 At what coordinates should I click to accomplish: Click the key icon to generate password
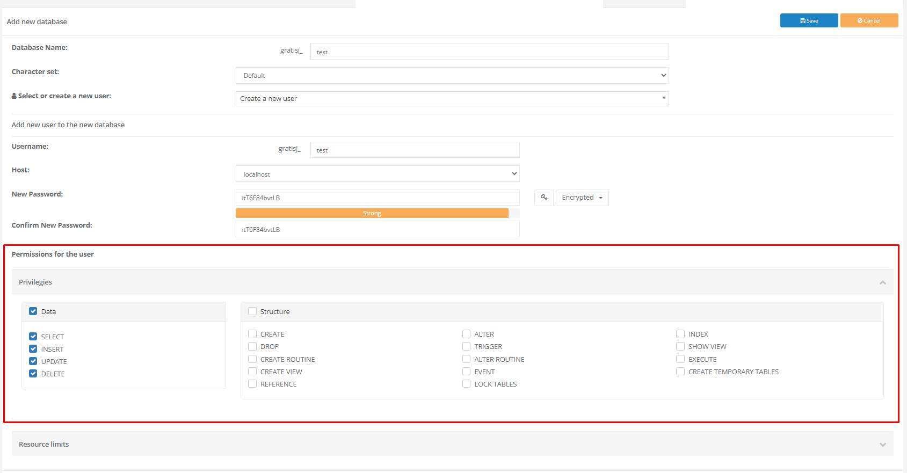tap(544, 198)
